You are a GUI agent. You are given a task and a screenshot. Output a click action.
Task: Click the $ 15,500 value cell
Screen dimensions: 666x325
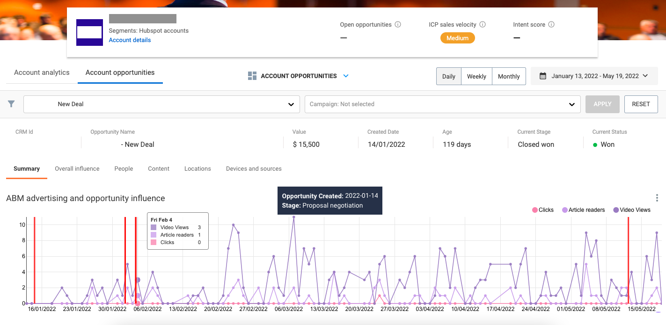point(306,144)
